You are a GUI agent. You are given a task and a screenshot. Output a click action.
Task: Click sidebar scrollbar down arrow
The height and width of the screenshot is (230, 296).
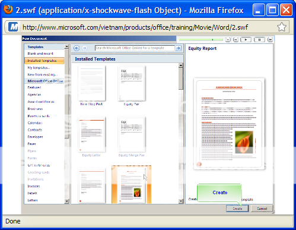tap(66, 201)
